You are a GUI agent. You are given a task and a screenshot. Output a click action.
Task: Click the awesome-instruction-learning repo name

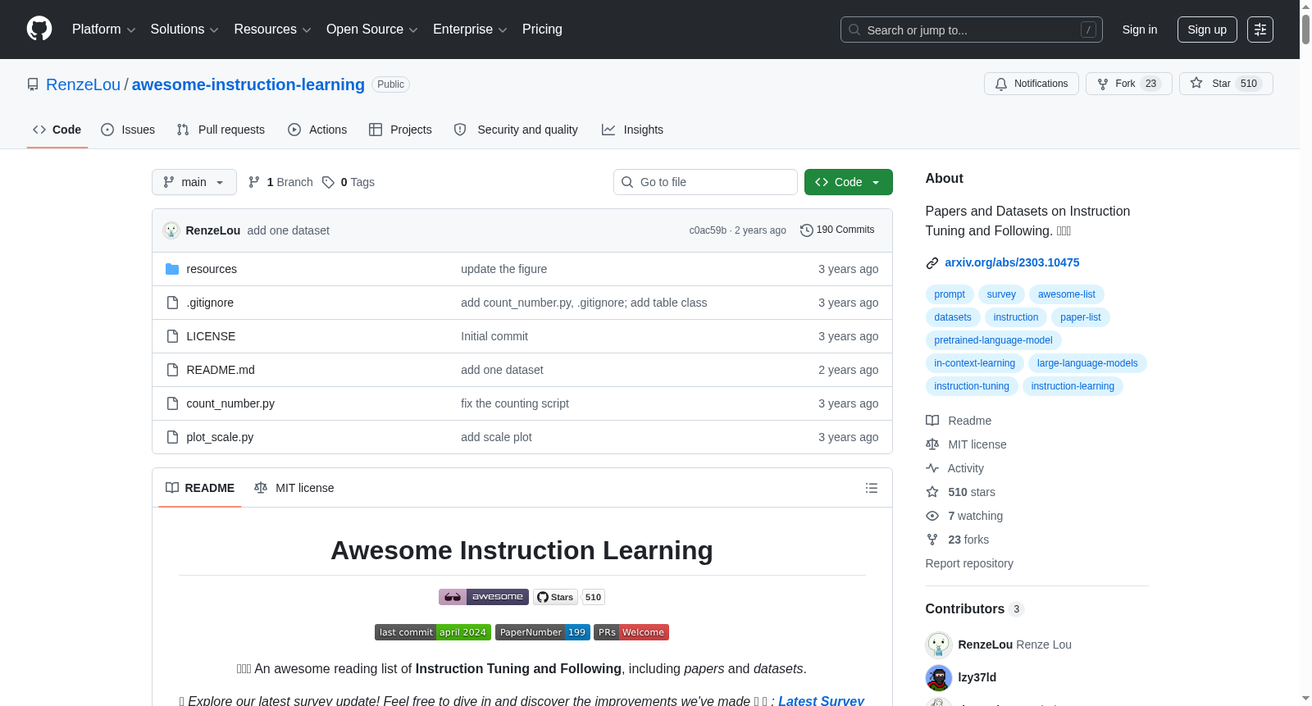(248, 84)
